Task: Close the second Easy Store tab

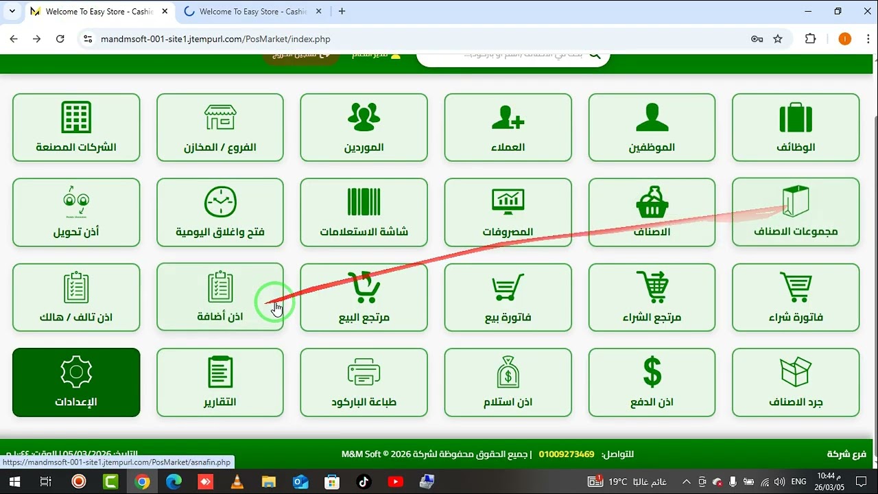Action: coord(318,12)
